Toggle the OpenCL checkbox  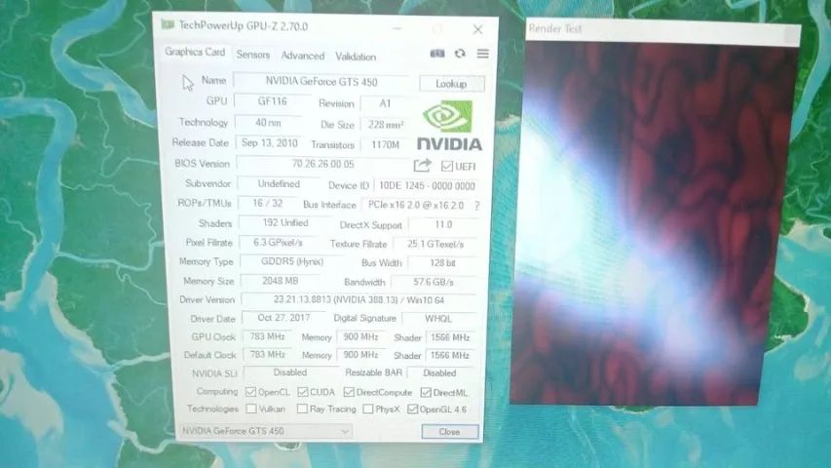[250, 392]
